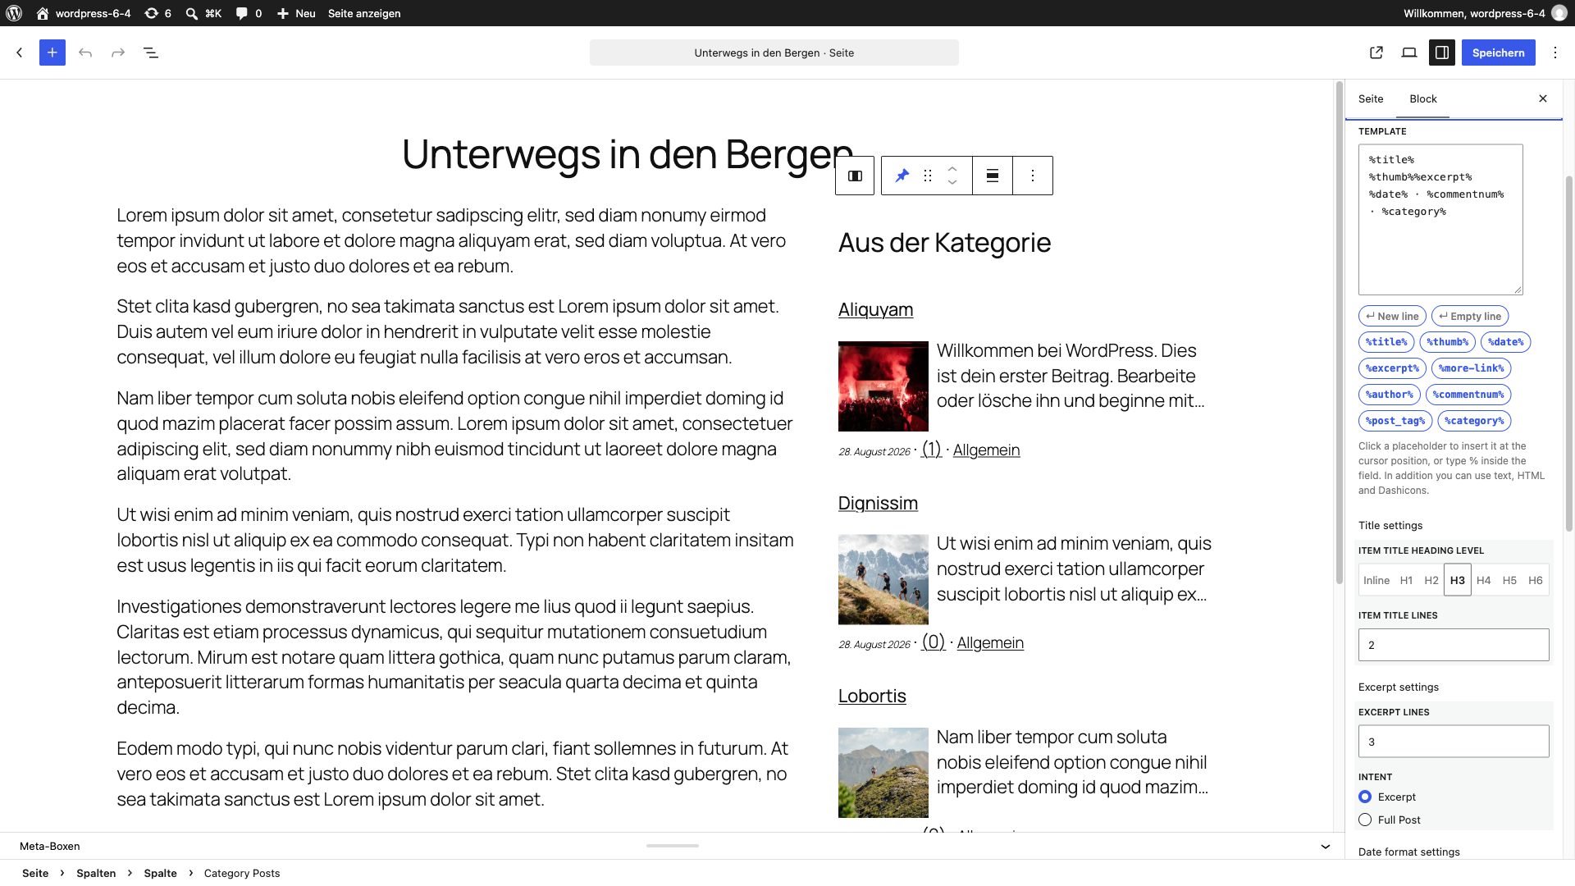1575x886 pixels.
Task: View the page in a new tab
Action: click(x=1376, y=53)
